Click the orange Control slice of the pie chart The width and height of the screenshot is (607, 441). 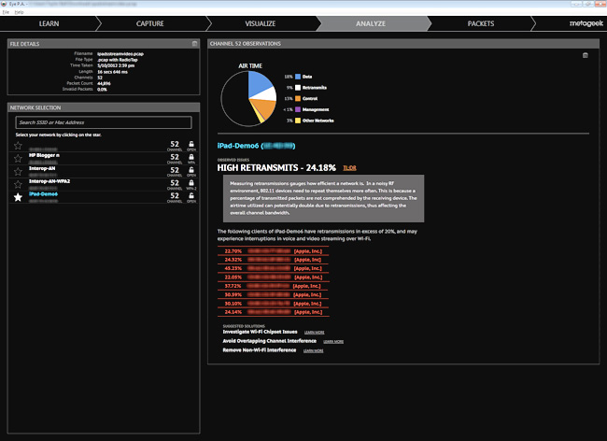tap(265, 107)
